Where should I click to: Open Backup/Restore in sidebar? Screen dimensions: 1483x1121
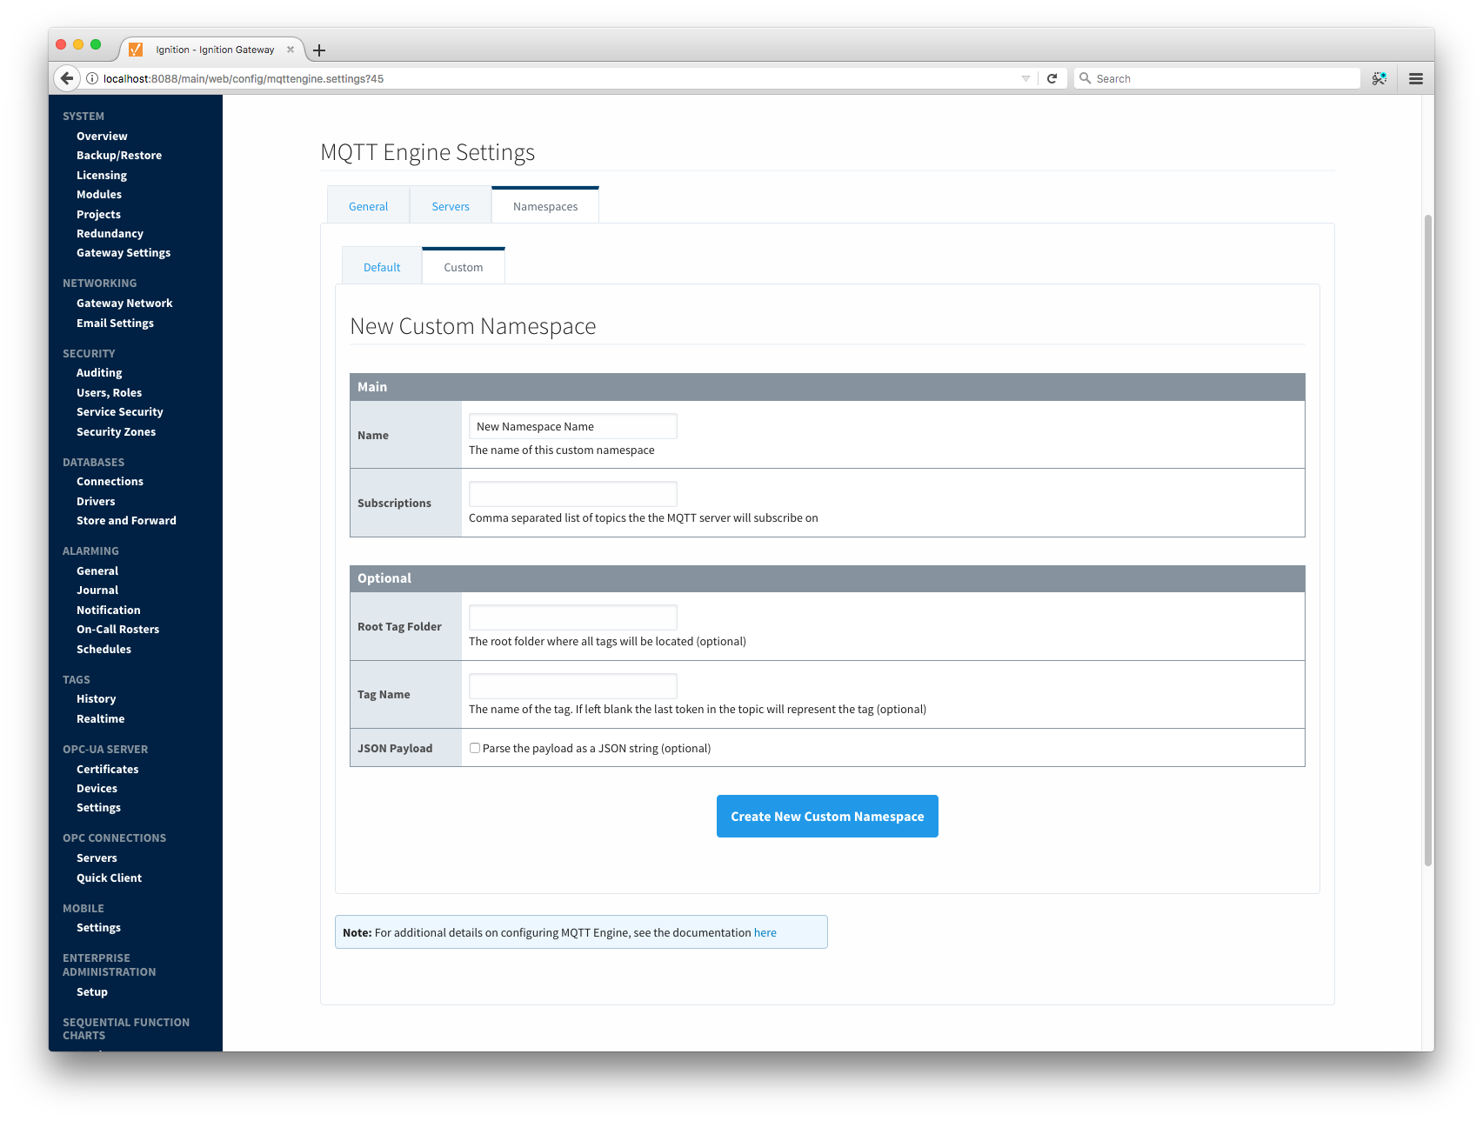tap(119, 156)
